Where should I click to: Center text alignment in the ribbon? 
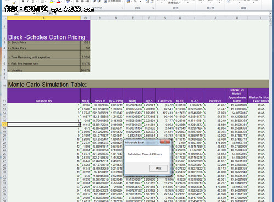pyautogui.click(x=82, y=1)
